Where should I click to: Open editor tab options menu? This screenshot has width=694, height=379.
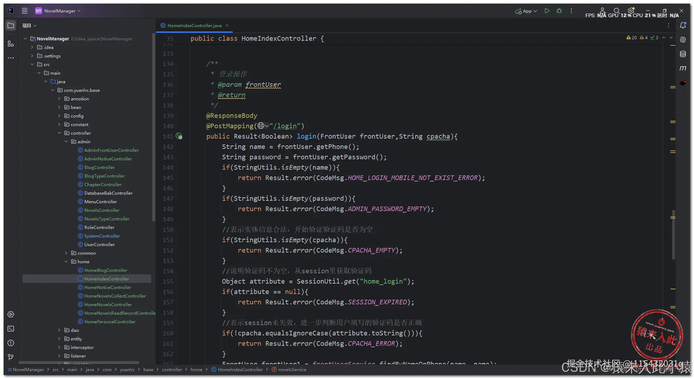coord(669,25)
